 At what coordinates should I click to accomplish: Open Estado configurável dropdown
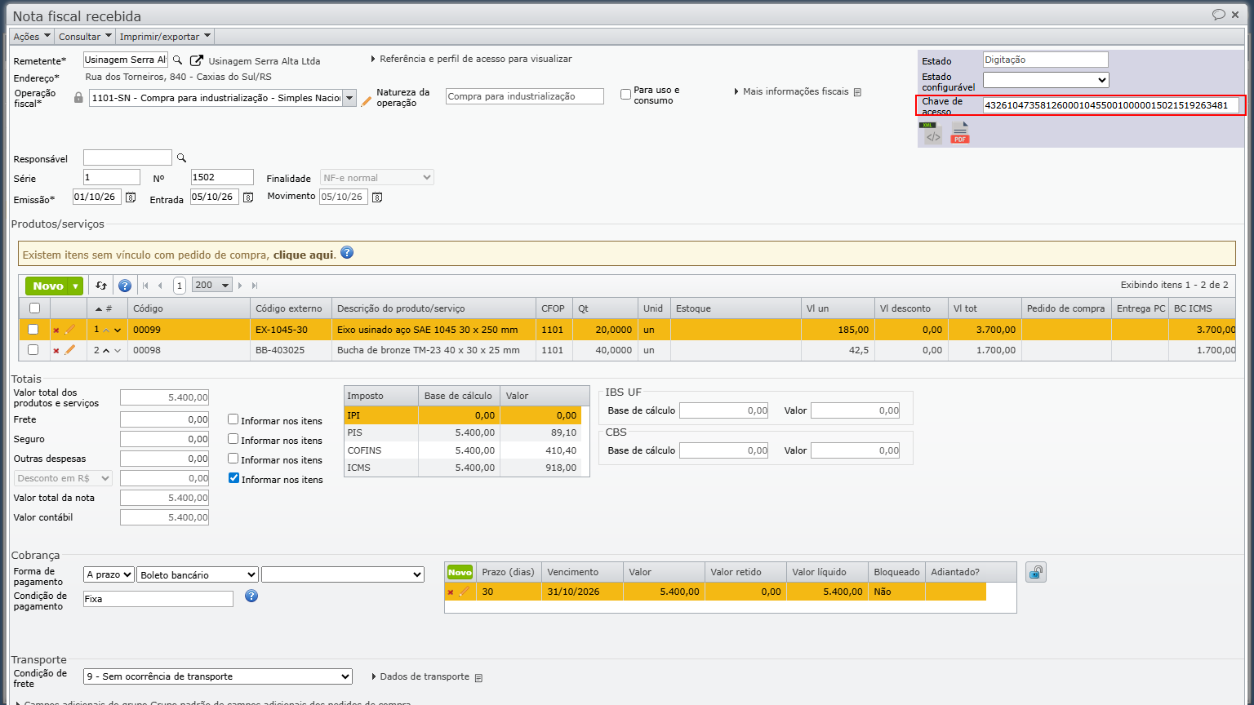point(1046,80)
